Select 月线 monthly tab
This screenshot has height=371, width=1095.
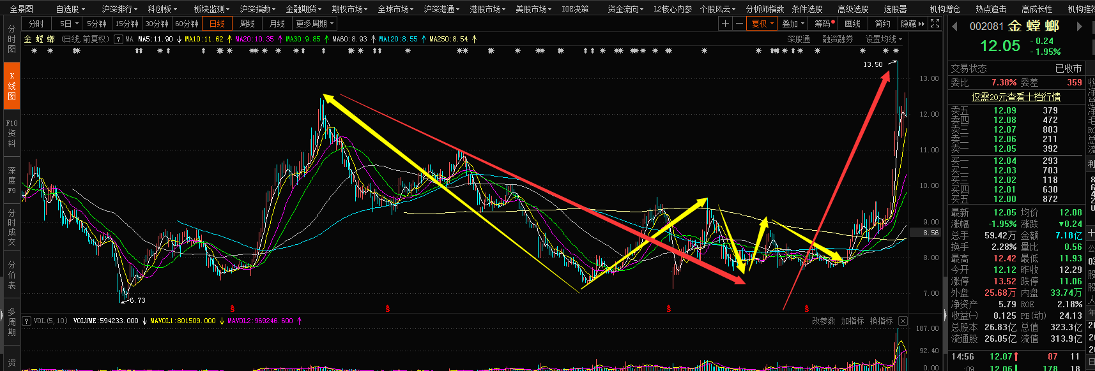277,24
